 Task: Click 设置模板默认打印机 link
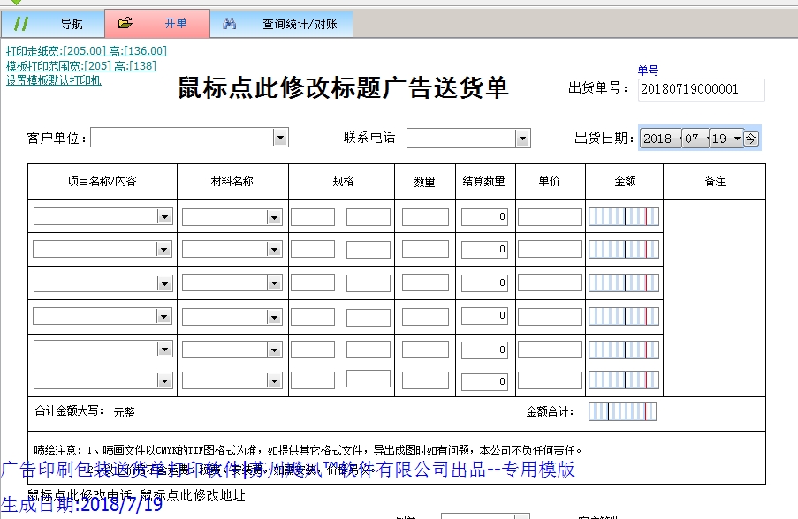53,79
